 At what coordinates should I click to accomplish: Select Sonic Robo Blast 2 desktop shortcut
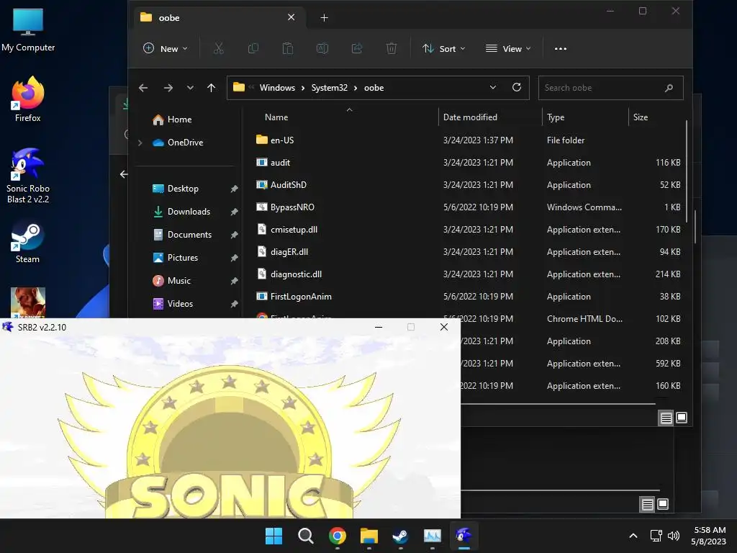28,176
